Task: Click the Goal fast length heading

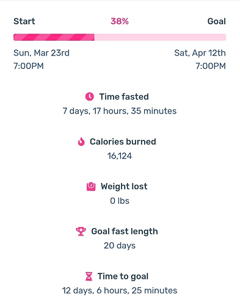Action: (125, 231)
